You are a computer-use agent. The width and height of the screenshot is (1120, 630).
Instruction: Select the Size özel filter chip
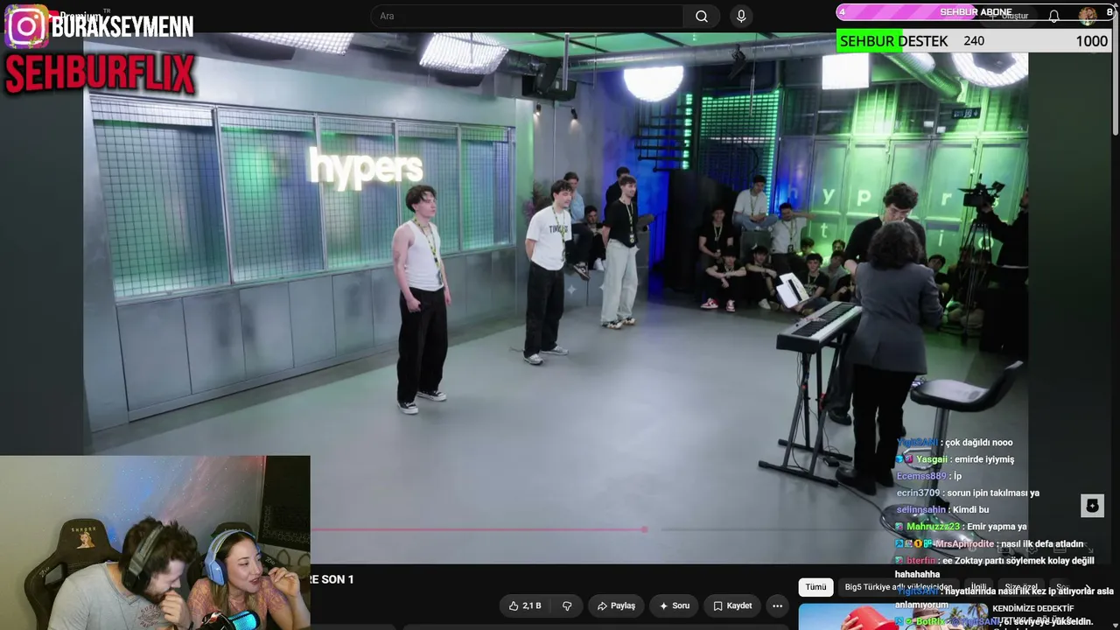pyautogui.click(x=1020, y=587)
